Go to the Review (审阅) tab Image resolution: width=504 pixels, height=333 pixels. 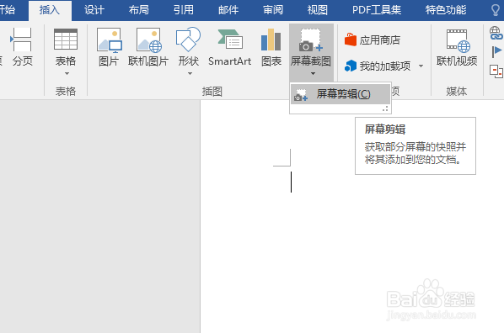pos(273,10)
